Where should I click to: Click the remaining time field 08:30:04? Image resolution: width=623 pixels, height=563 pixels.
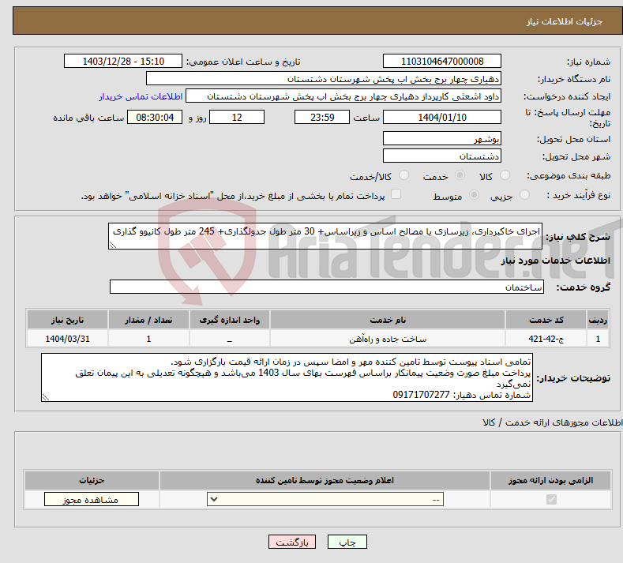[155, 117]
